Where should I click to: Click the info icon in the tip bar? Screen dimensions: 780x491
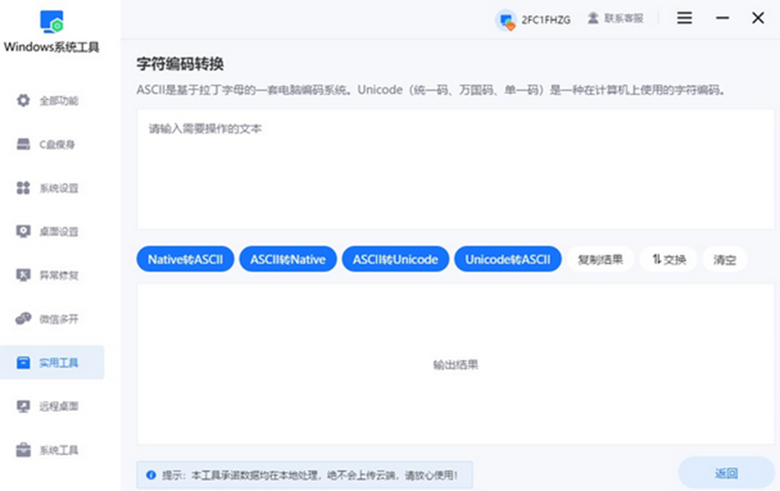tap(151, 475)
